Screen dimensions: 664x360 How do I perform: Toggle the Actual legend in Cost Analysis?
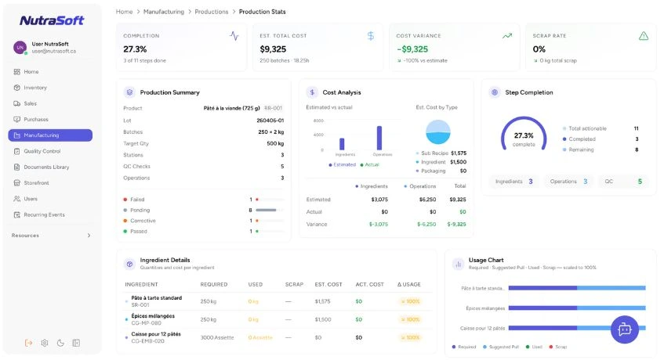tap(369, 165)
